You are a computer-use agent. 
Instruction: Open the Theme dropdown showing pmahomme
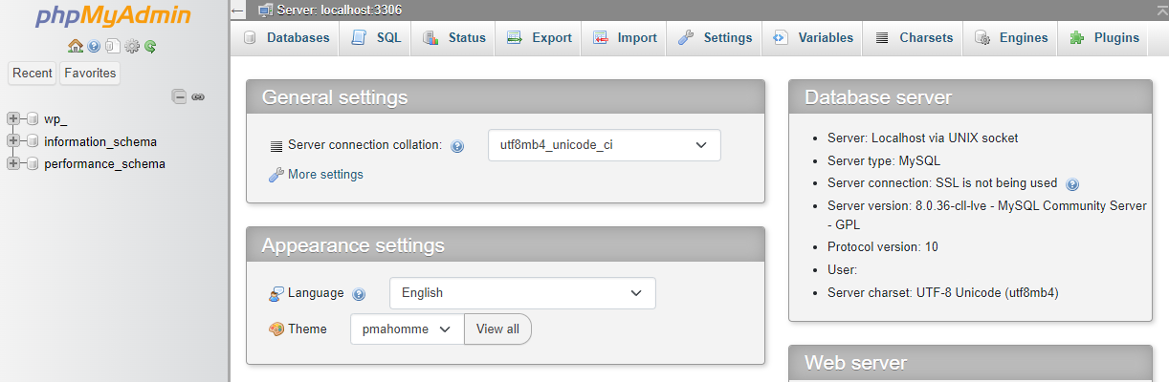[407, 329]
